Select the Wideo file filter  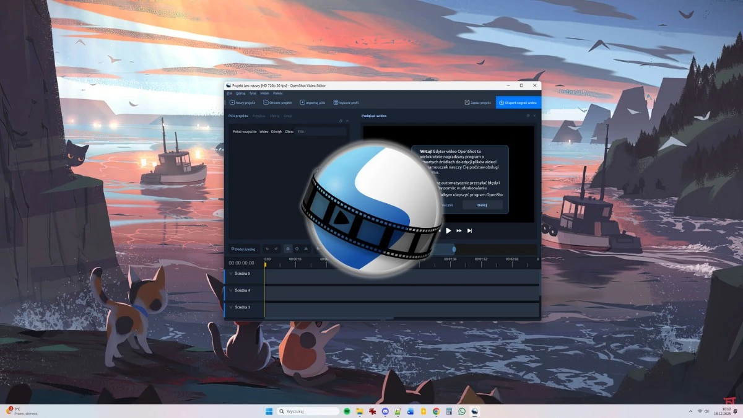pos(264,131)
